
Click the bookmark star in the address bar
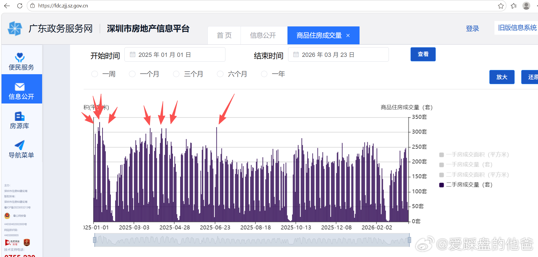(500, 6)
